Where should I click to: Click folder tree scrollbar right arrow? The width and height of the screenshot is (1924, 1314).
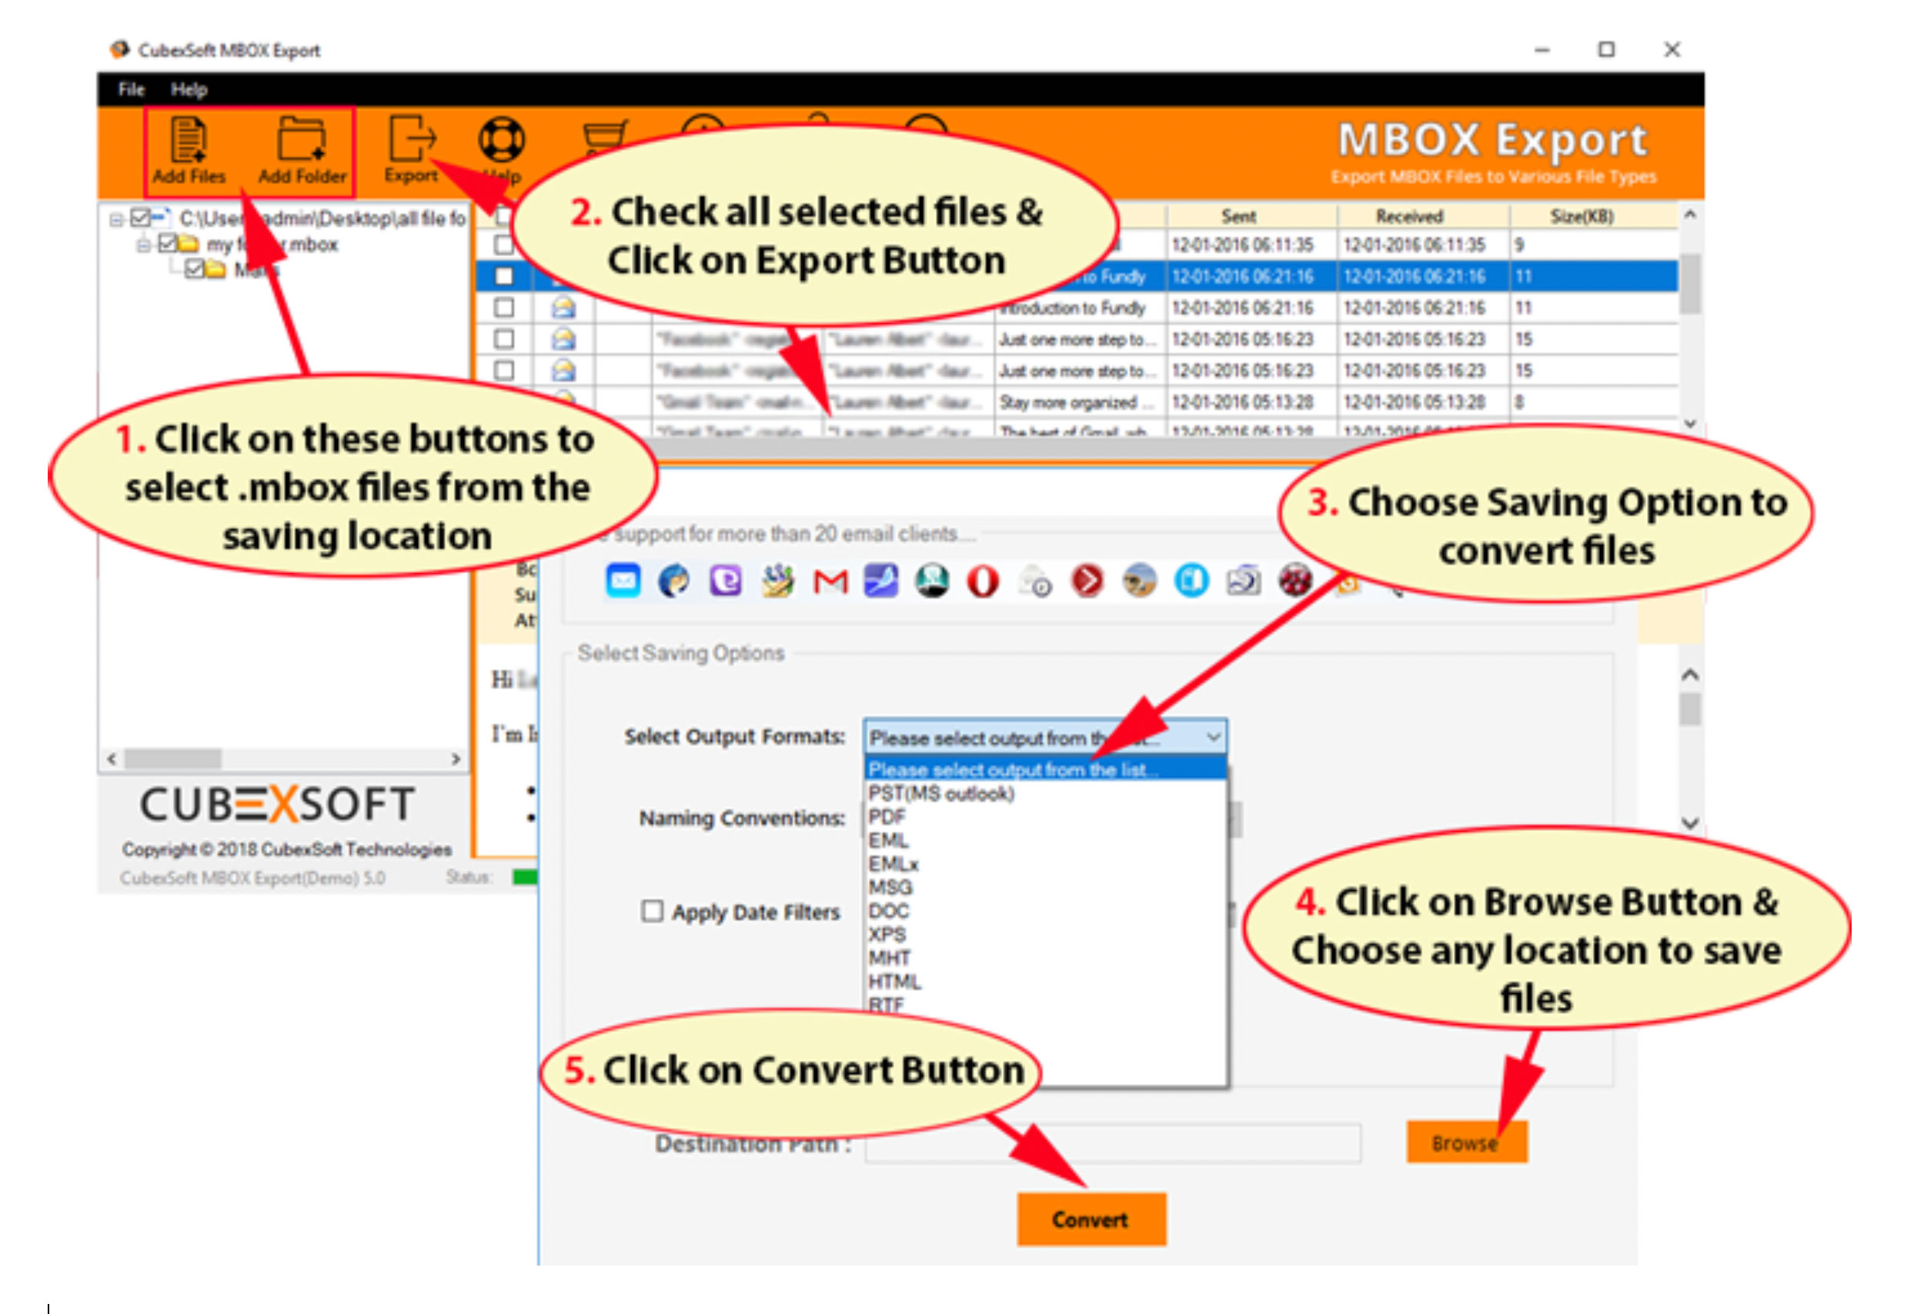[x=456, y=759]
